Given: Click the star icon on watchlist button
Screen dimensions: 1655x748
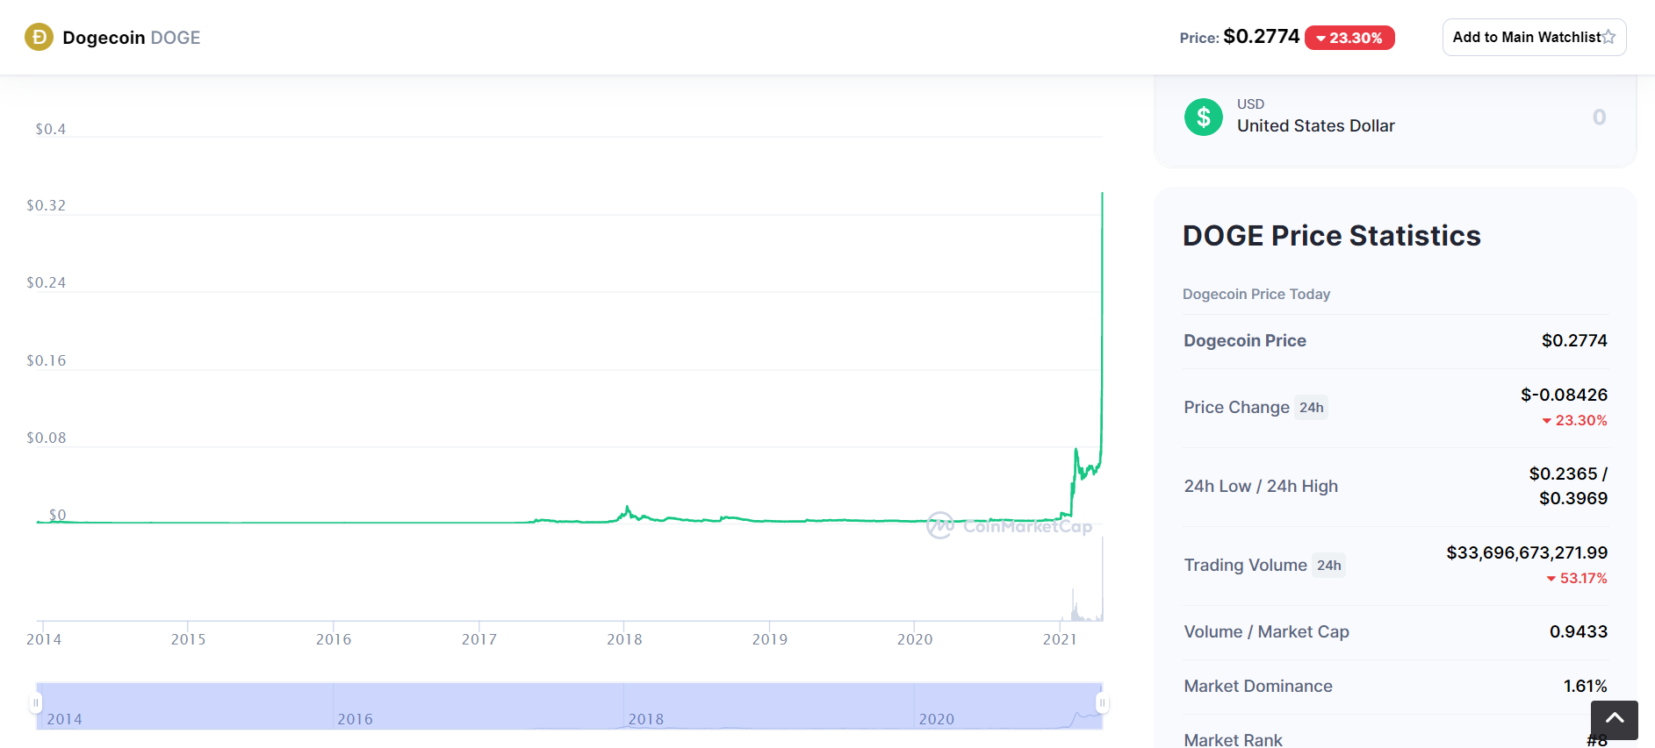Looking at the screenshot, I should (1608, 37).
